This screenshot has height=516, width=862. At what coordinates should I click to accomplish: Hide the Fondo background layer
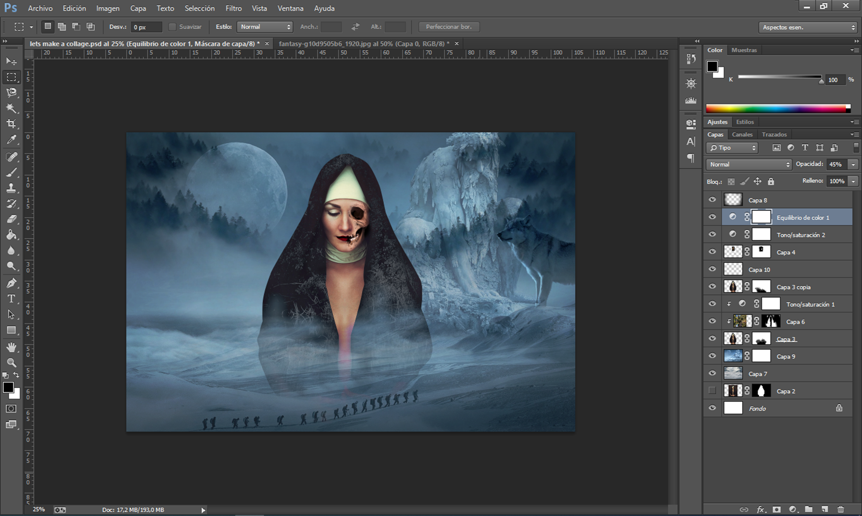[712, 408]
